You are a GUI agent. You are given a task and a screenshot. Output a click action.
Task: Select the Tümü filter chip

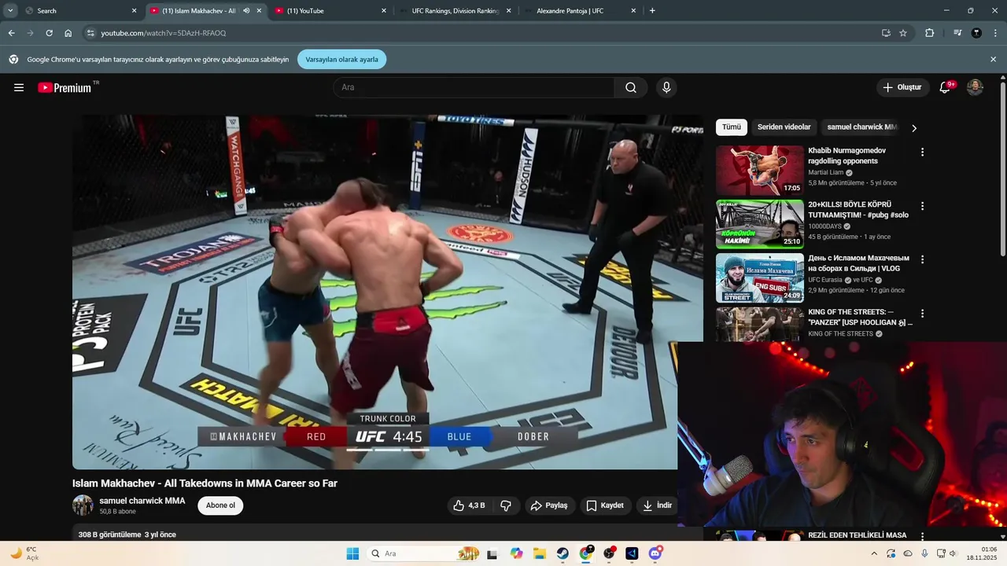[732, 127]
